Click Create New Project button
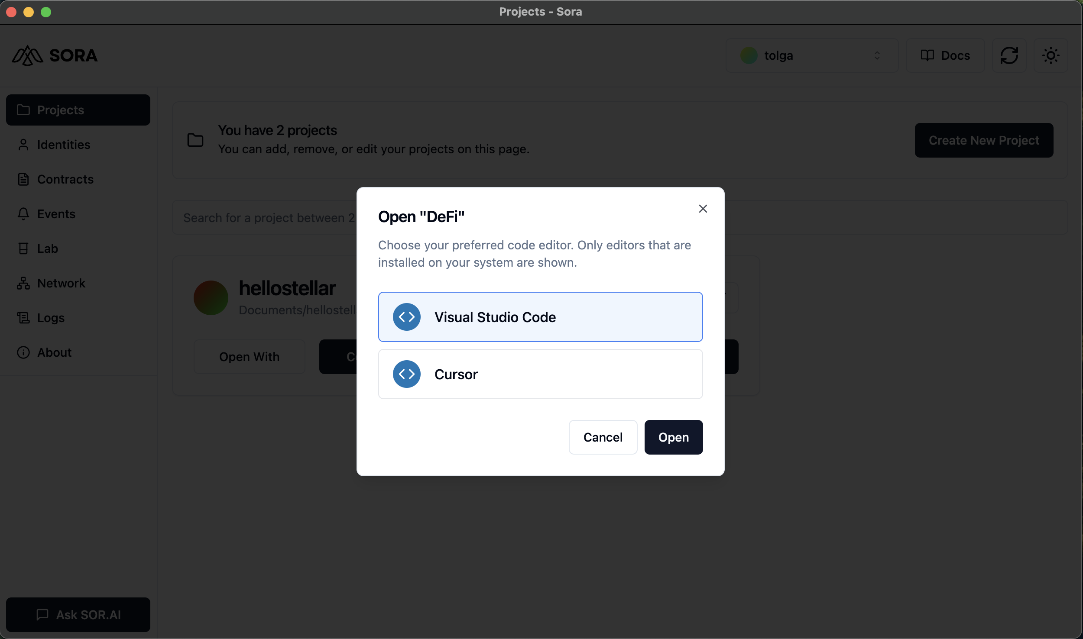 coord(984,140)
